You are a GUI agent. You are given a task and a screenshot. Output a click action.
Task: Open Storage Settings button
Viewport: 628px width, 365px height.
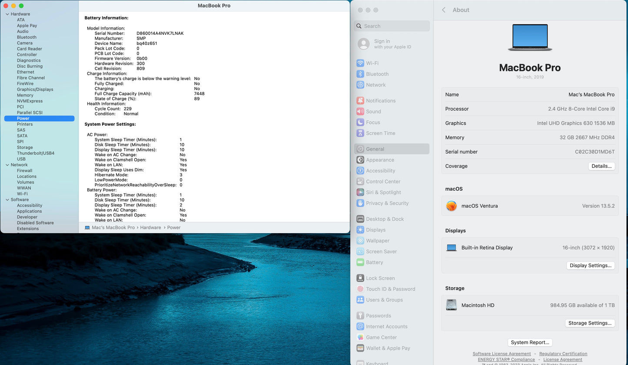coord(590,323)
